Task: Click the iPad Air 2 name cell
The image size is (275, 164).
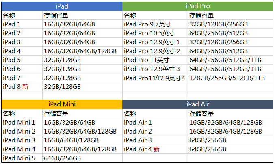Action: 155,132
